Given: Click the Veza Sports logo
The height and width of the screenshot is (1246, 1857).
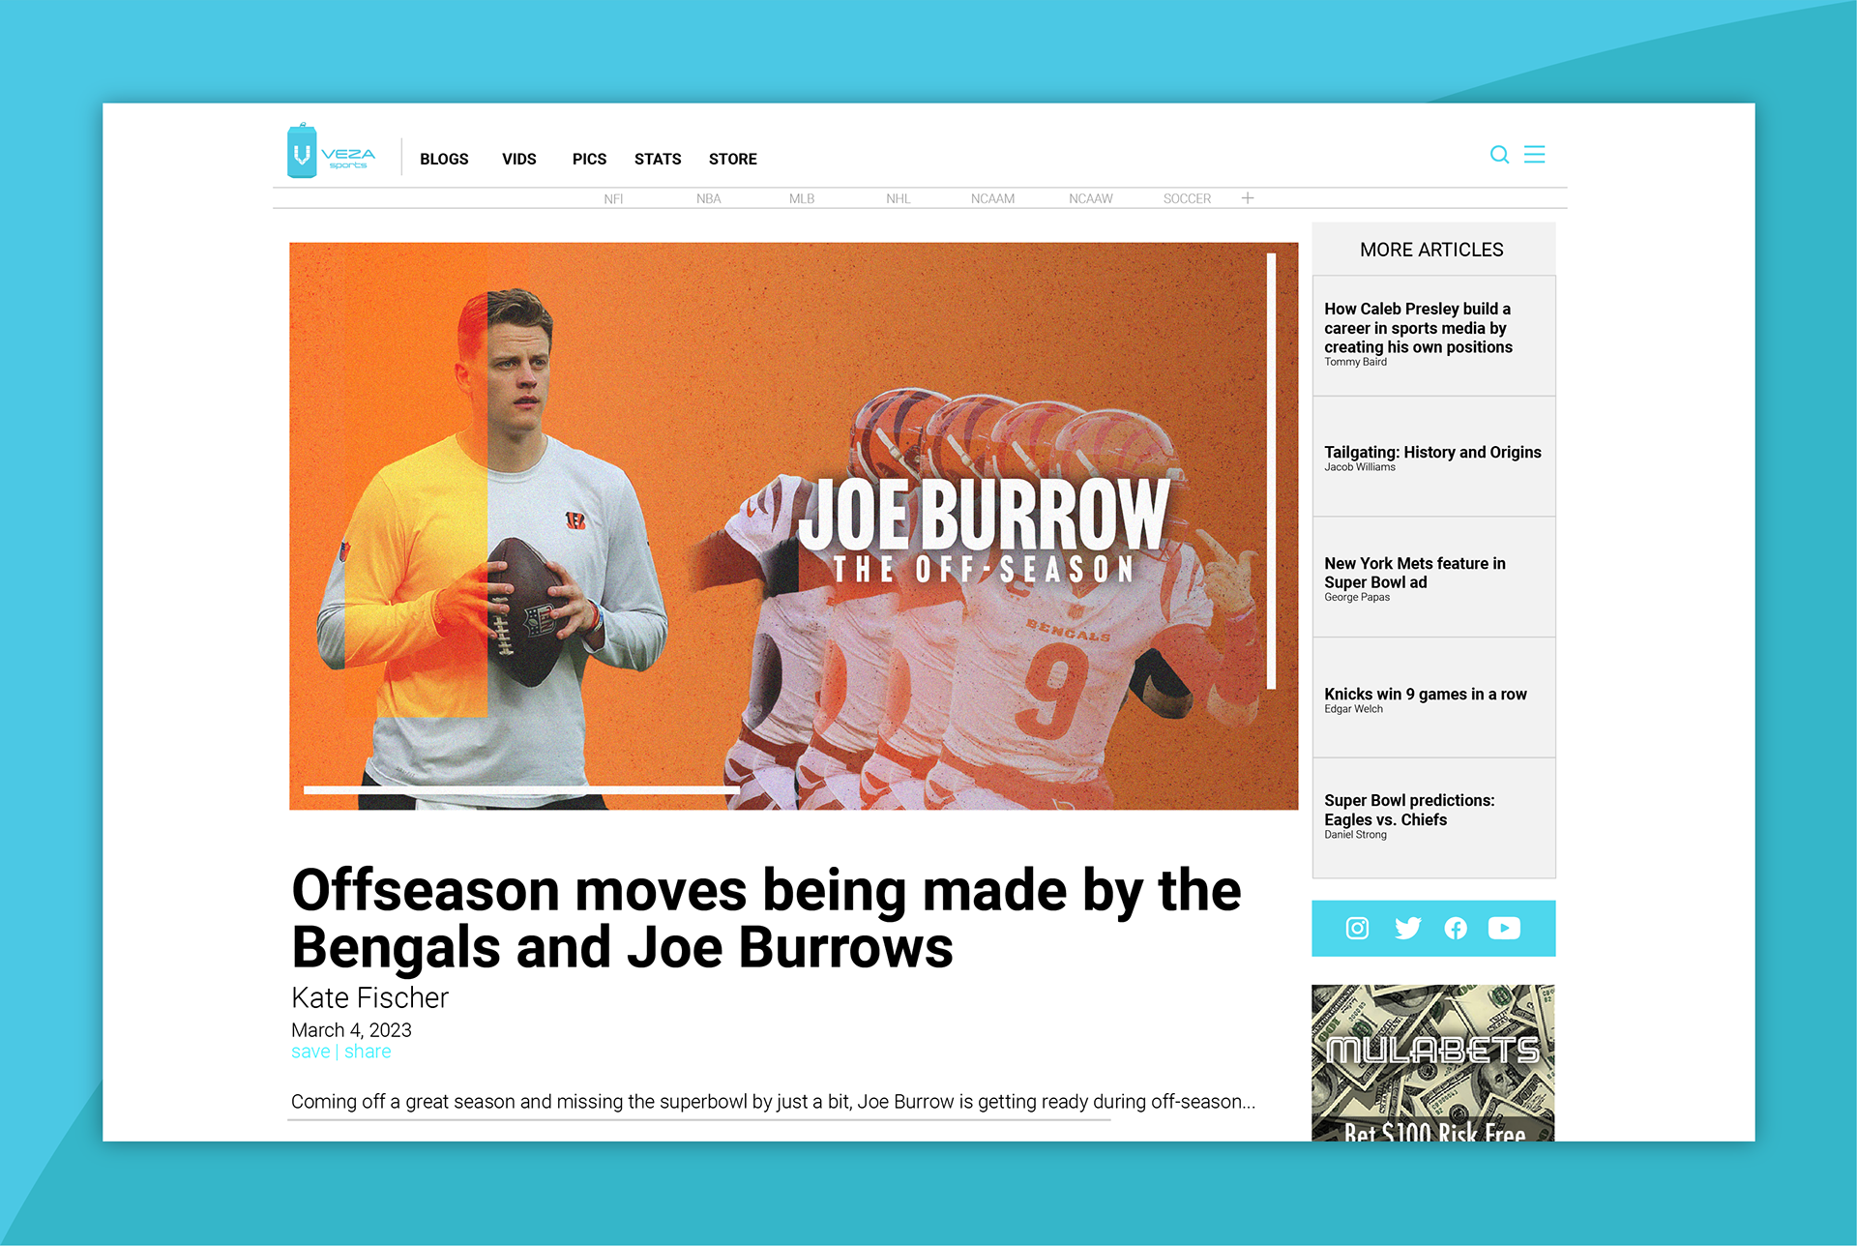Looking at the screenshot, I should point(331,151).
